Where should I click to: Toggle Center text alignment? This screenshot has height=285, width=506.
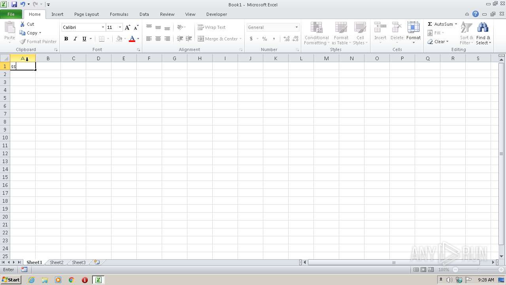click(x=158, y=39)
